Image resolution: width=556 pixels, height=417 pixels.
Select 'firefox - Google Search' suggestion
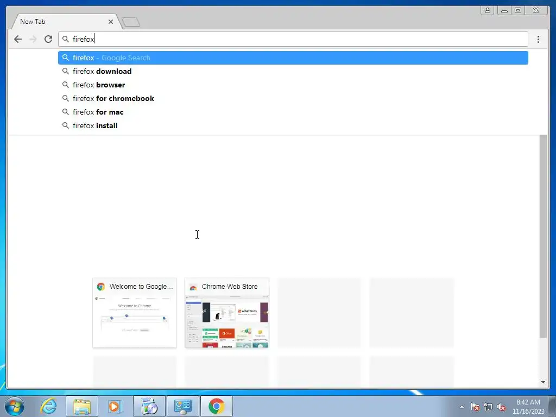[293, 58]
